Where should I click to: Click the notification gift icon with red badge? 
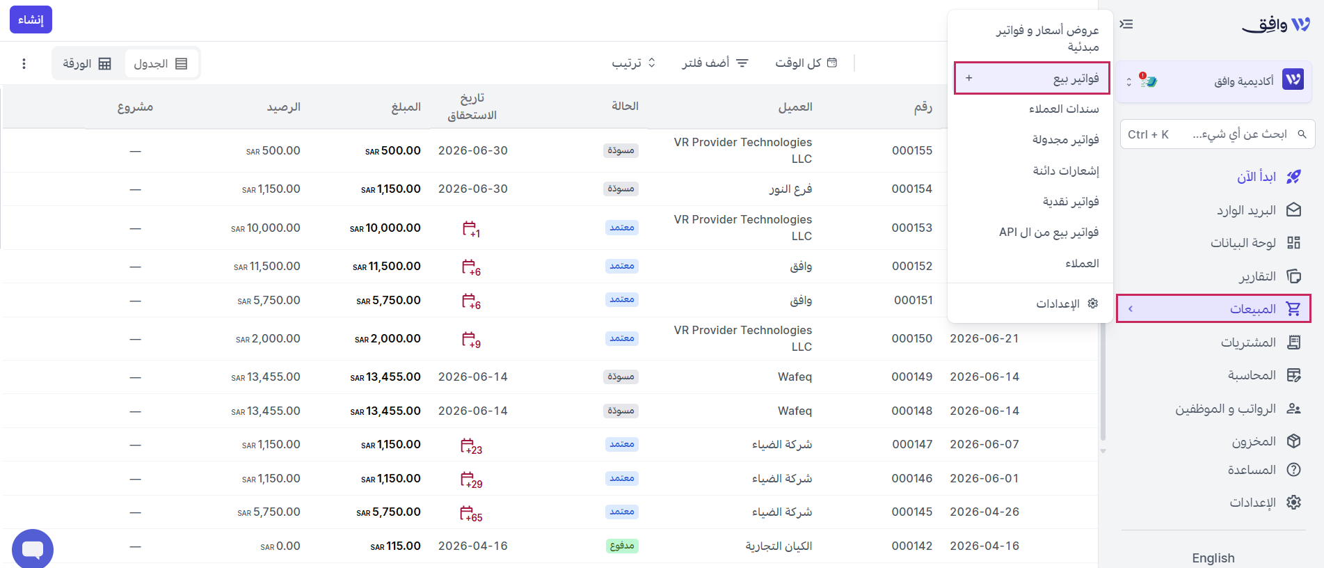click(x=1148, y=81)
